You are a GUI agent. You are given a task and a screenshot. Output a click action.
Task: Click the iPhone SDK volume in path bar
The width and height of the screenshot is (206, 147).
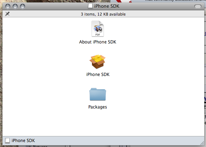[20, 141]
